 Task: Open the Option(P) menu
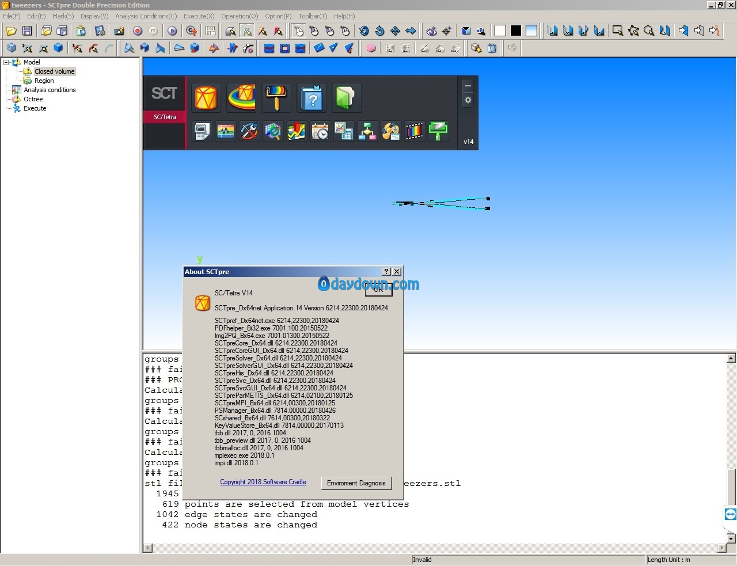click(278, 16)
